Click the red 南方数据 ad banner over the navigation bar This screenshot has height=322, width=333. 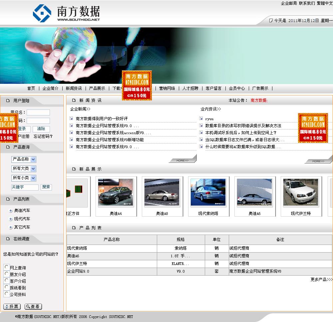(x=137, y=85)
